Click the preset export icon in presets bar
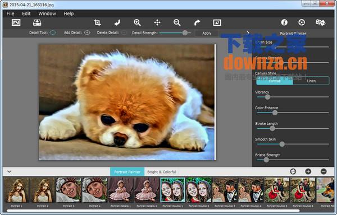 point(293,171)
